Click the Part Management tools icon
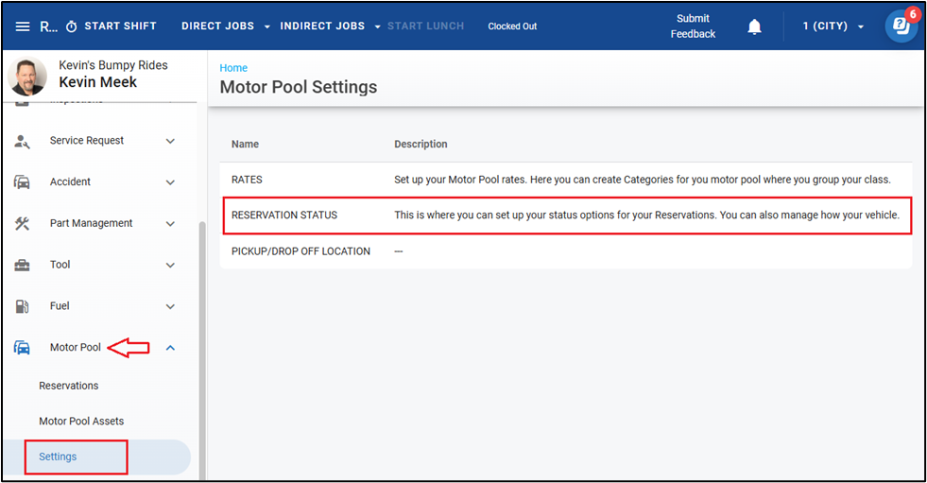 pos(22,223)
